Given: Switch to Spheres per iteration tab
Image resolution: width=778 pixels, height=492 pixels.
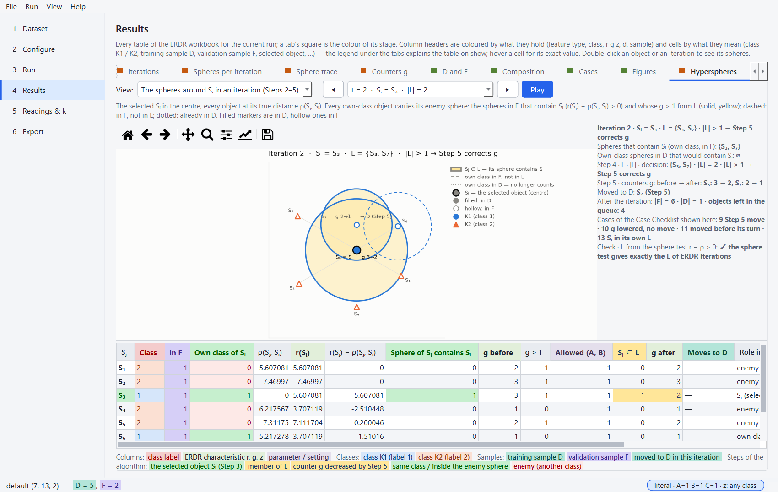Looking at the screenshot, I should click(222, 71).
